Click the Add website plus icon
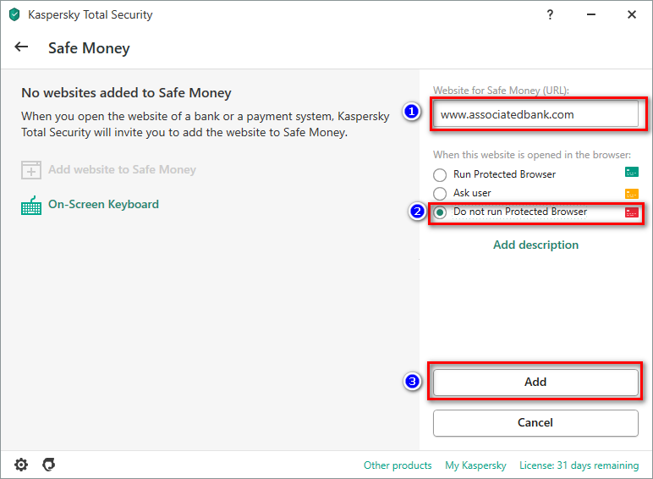The image size is (653, 479). coord(31,170)
